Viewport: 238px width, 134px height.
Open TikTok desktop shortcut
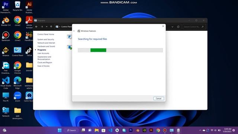[x=29, y=51]
